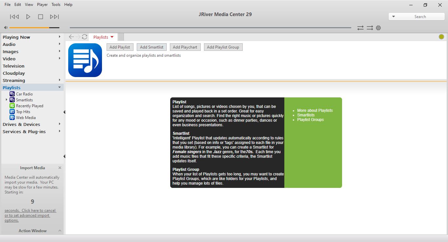This screenshot has height=242, width=448.
Task: Open the Player menu
Action: [42, 5]
